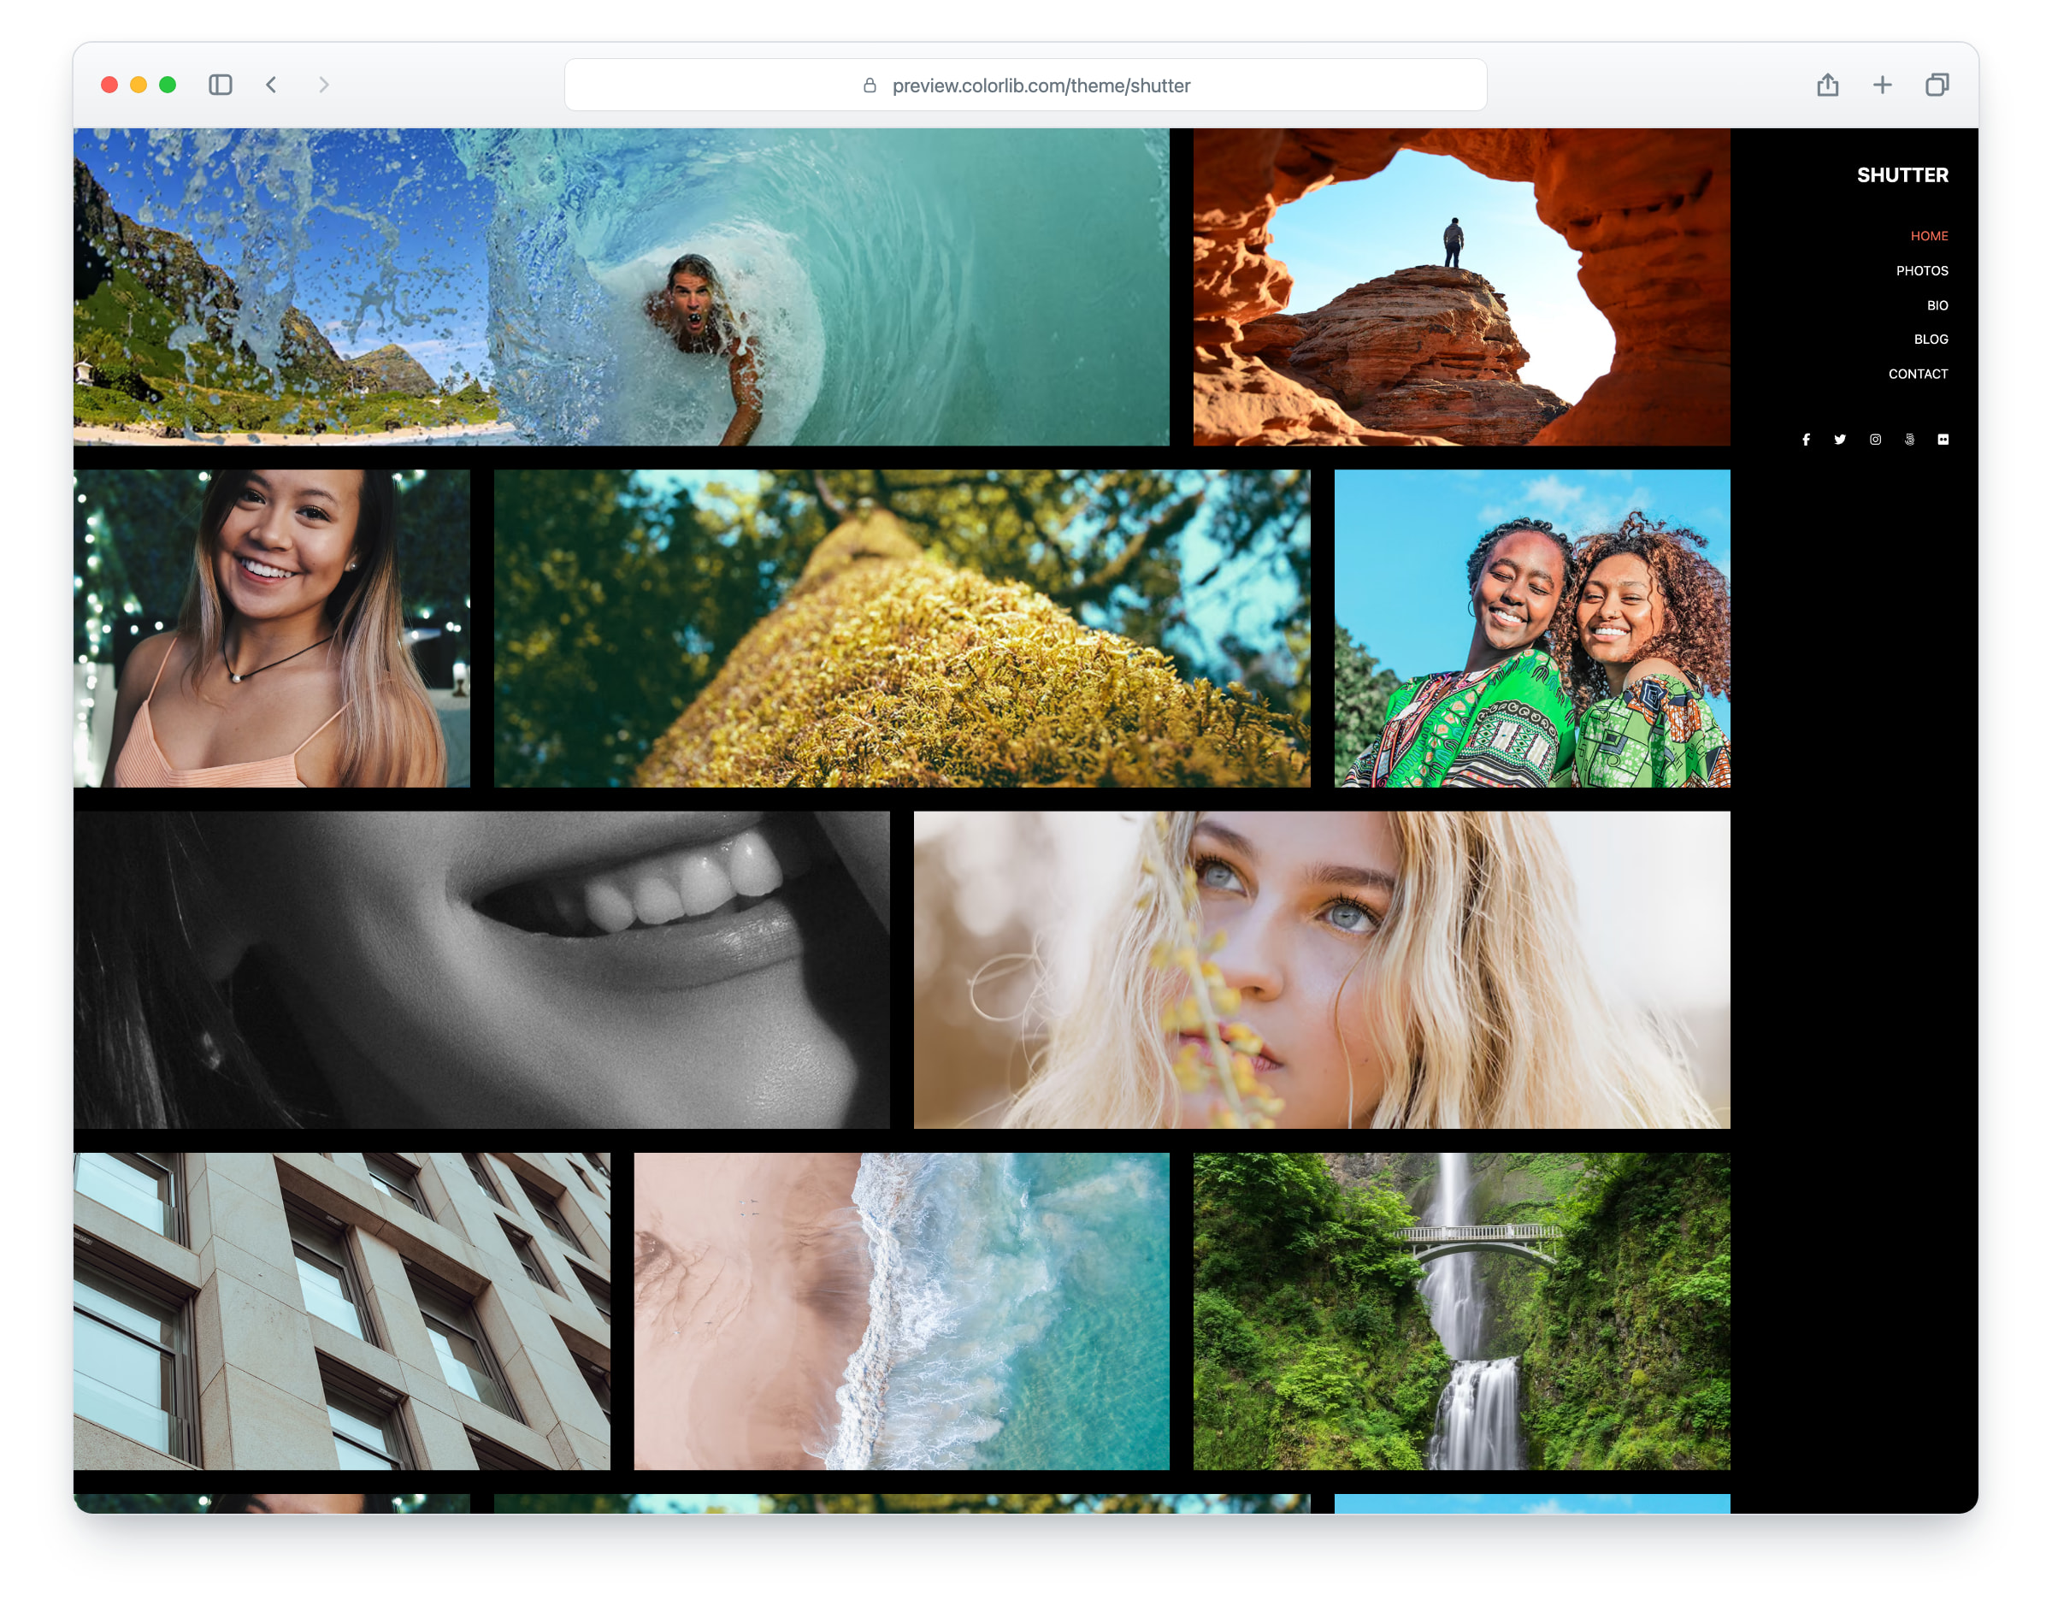Screen dimensions: 2052x1618
Task: Show the tab overview
Action: tap(1937, 86)
